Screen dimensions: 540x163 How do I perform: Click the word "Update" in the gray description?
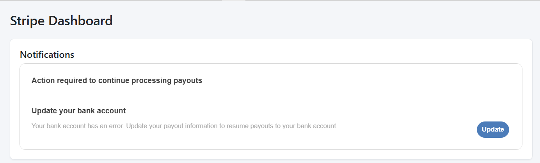pos(136,126)
